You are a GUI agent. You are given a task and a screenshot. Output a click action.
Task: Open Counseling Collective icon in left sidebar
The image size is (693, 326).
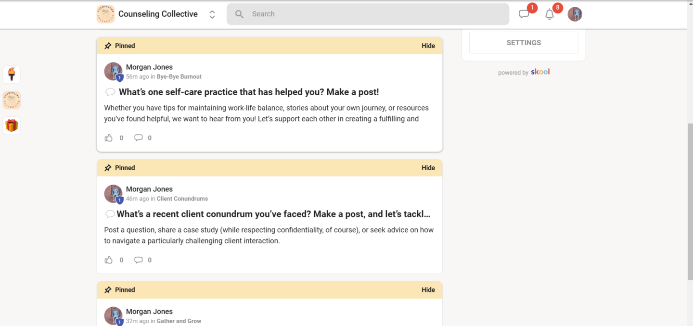click(12, 100)
